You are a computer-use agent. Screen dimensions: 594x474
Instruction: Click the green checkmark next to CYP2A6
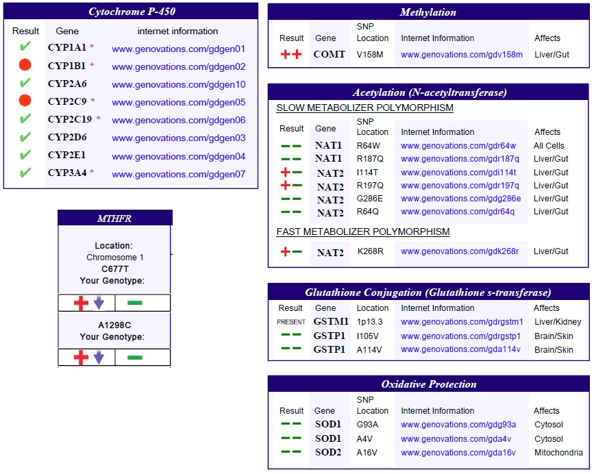(x=25, y=83)
